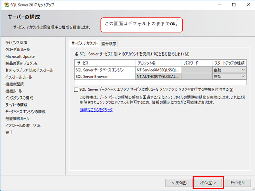Switch to the 照合順序 tab
This screenshot has height=191, width=255.
(x=109, y=44)
